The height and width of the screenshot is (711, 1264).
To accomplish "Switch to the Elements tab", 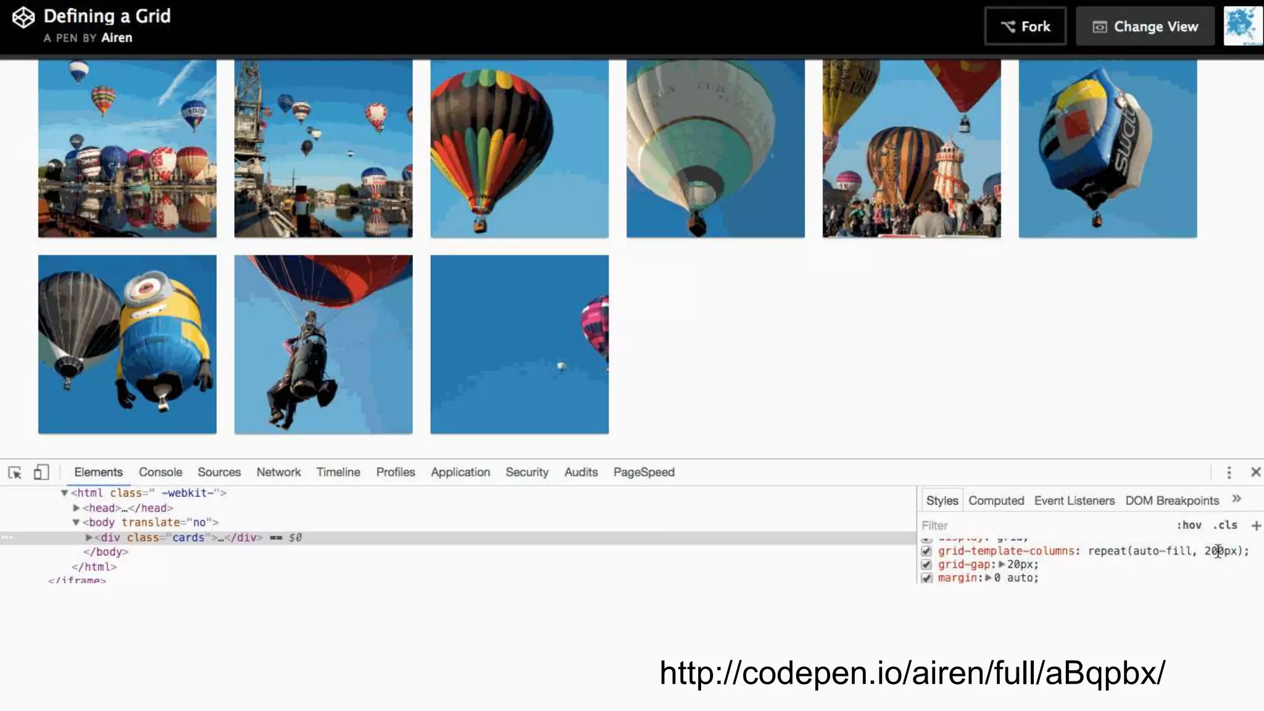I will 98,472.
